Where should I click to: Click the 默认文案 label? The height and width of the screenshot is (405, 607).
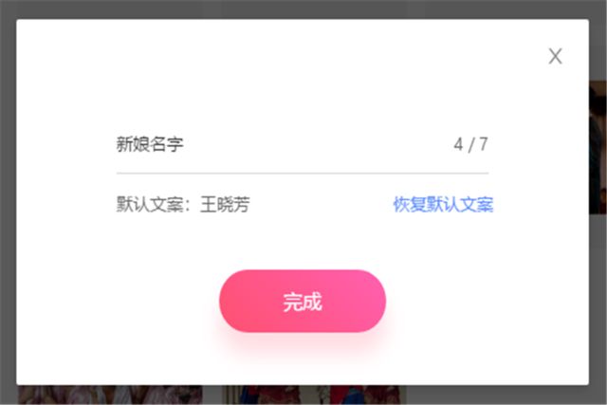pos(150,204)
